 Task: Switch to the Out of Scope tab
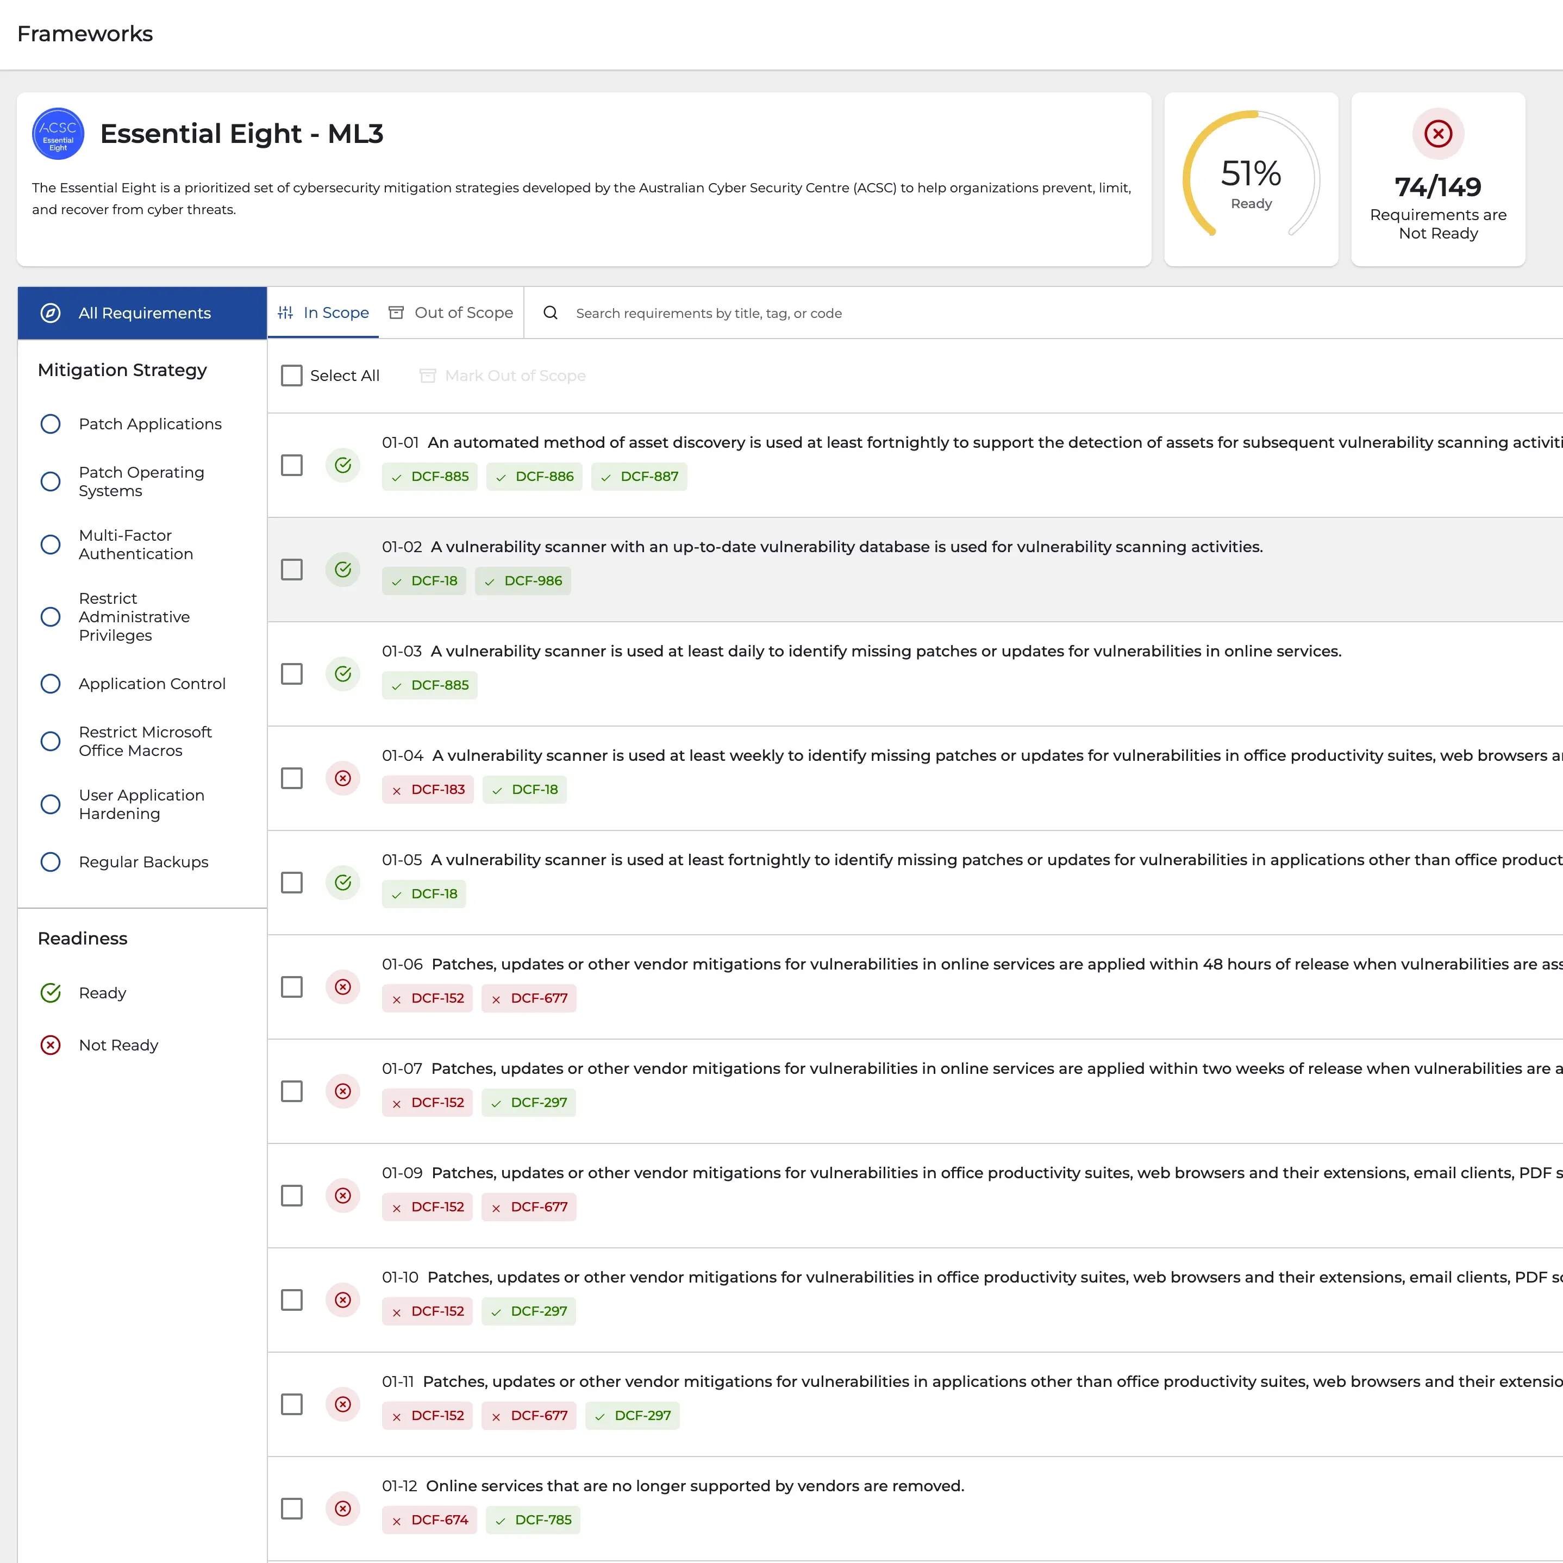[x=452, y=313]
